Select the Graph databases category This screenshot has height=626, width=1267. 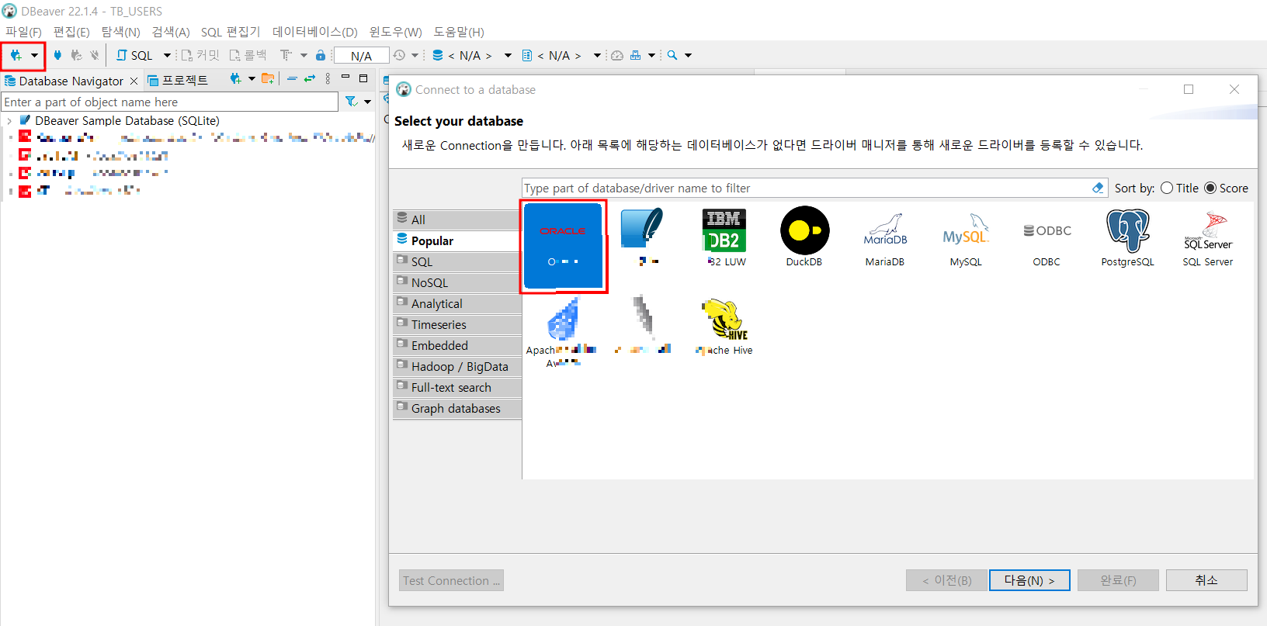457,408
